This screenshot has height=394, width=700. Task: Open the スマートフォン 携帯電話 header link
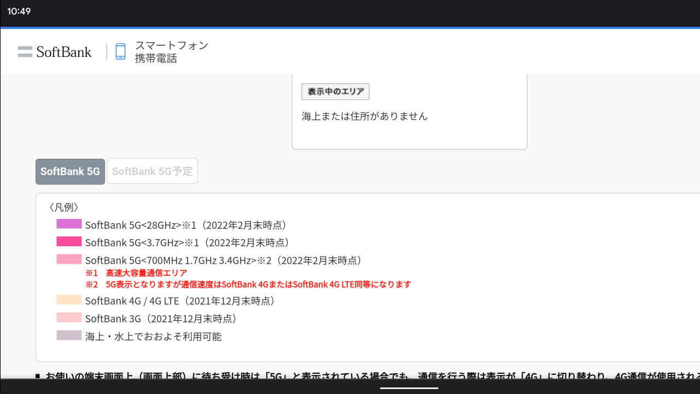coord(171,51)
